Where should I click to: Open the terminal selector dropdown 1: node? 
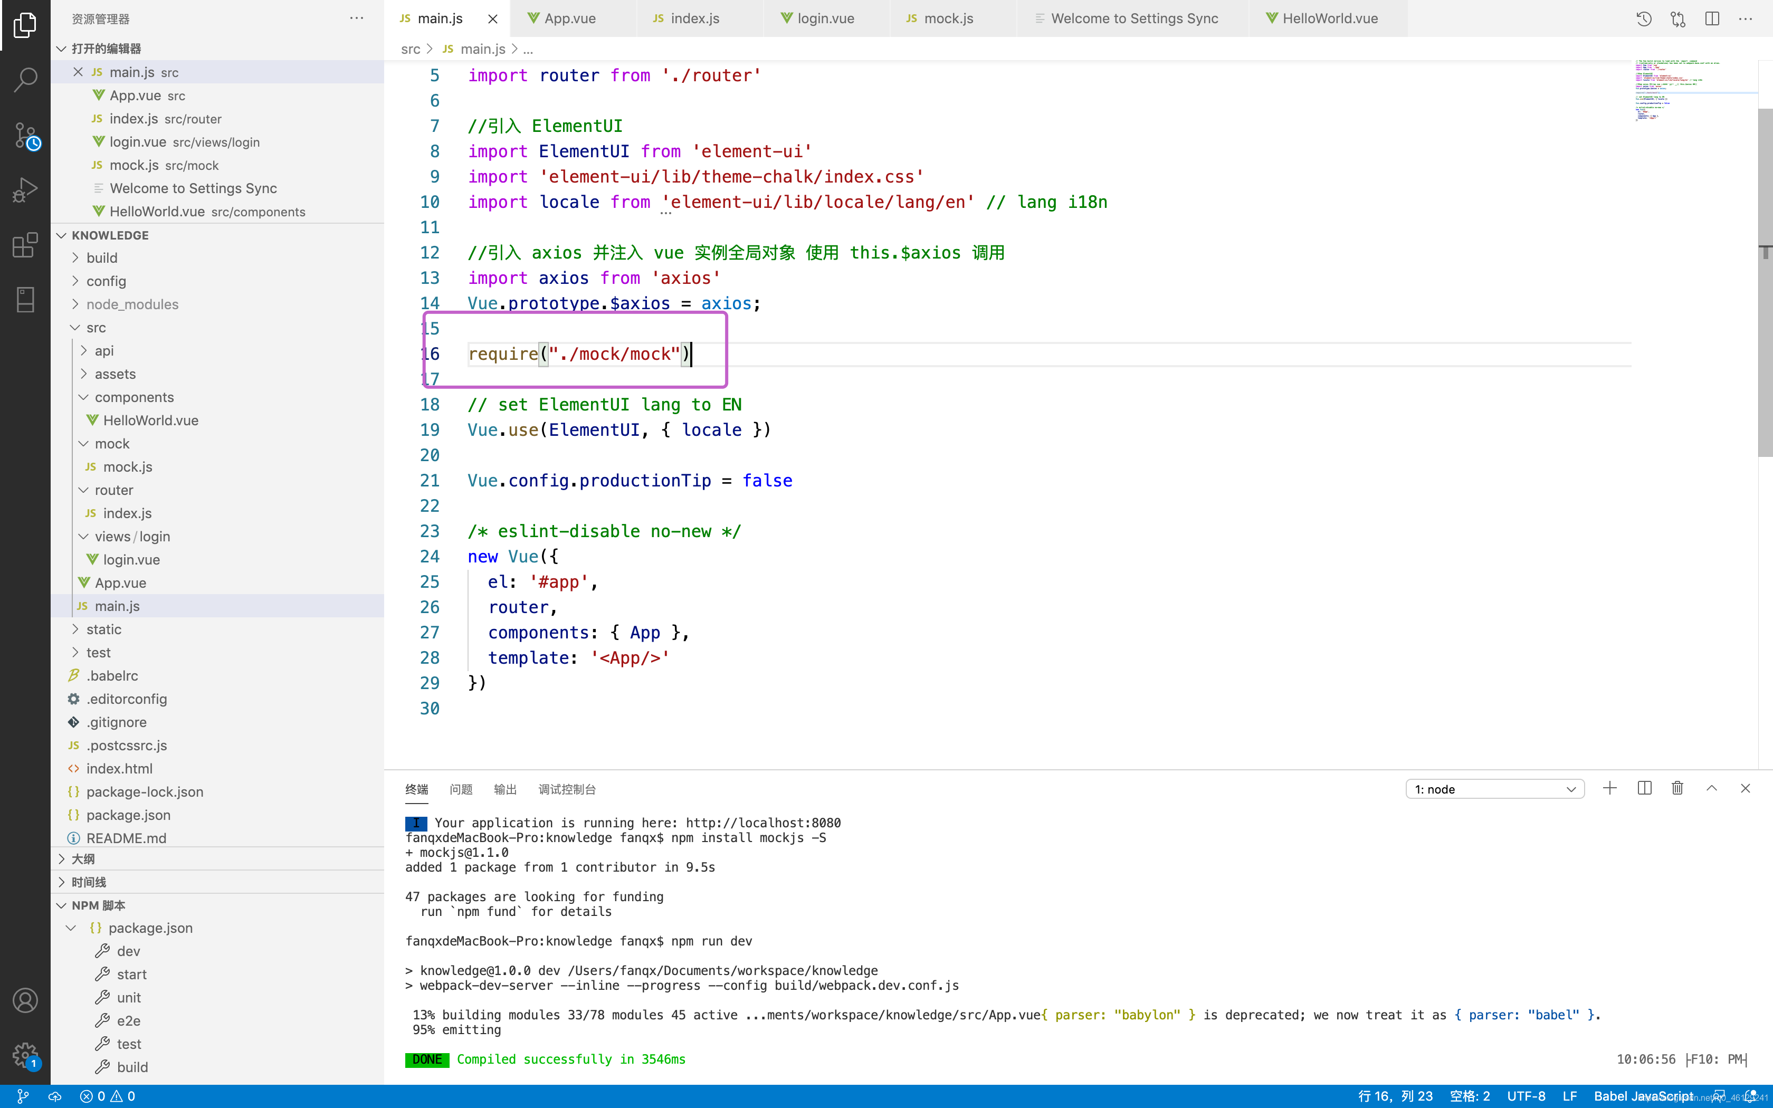tap(1494, 789)
